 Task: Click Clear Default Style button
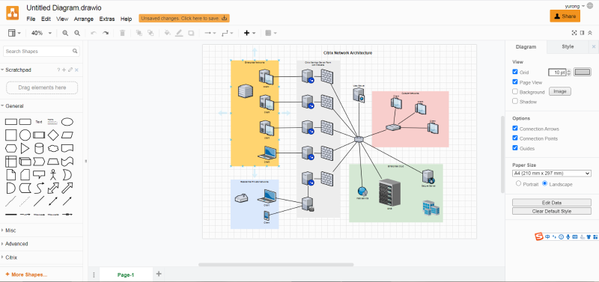[x=552, y=211]
